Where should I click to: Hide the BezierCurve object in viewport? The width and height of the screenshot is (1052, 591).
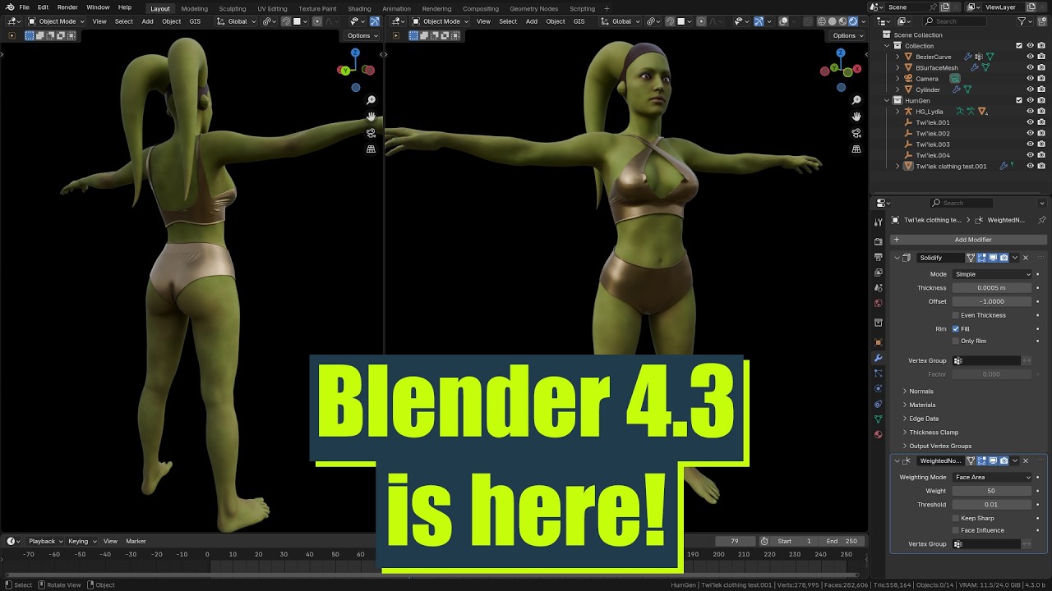point(1030,57)
